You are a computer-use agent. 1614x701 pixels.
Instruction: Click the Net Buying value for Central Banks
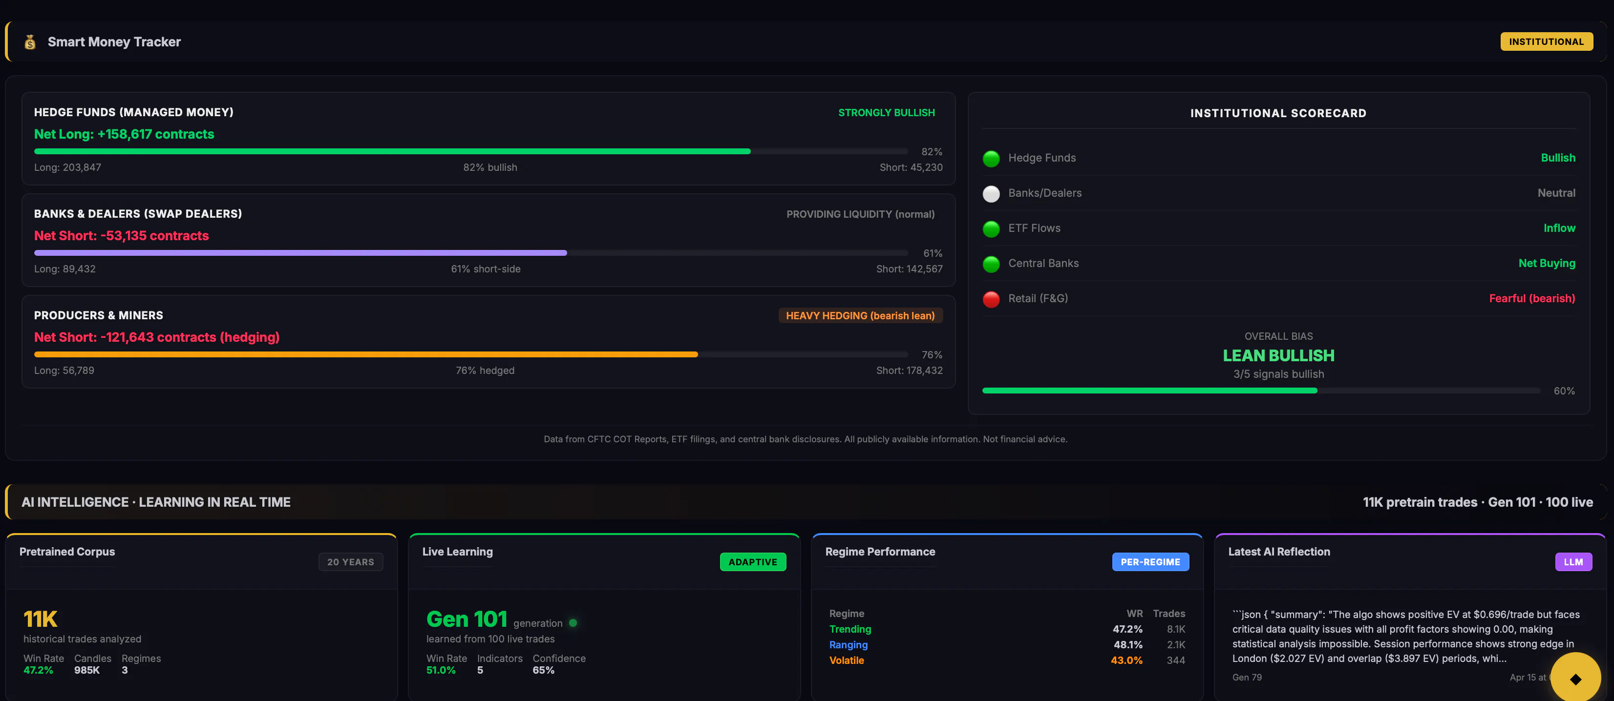[x=1547, y=263]
